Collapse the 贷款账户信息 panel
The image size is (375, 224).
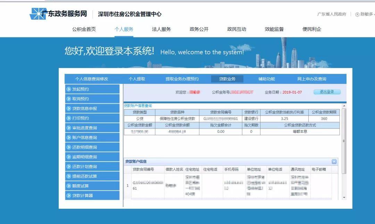tap(334, 161)
